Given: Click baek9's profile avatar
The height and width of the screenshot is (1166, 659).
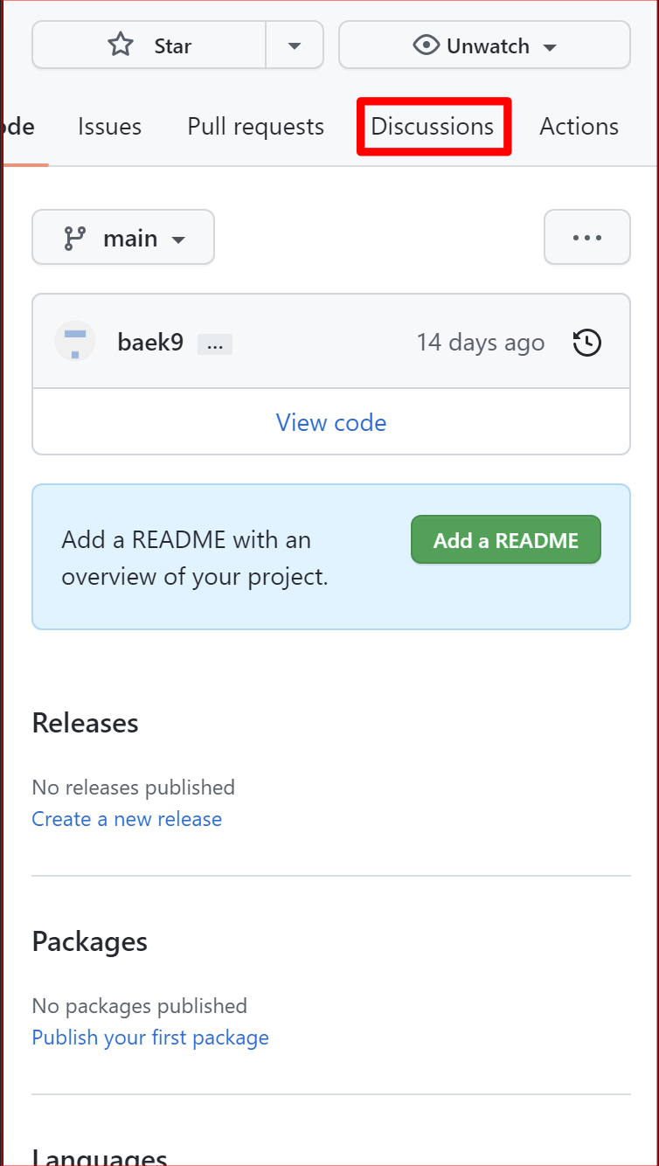Looking at the screenshot, I should pyautogui.click(x=74, y=342).
